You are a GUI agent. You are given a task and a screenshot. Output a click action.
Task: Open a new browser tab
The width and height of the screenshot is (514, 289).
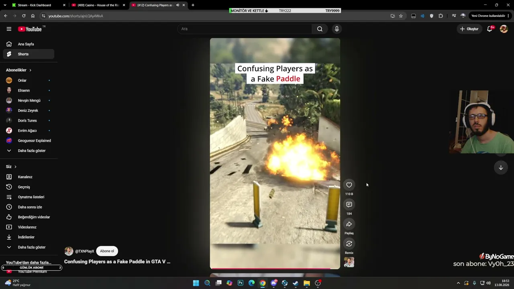193,5
